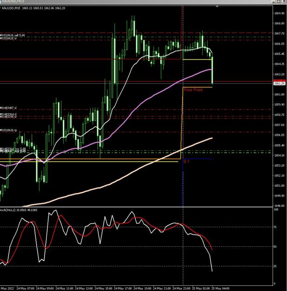Select the 'S 1' support level label
The height and width of the screenshot is (291, 287).
(x=187, y=162)
